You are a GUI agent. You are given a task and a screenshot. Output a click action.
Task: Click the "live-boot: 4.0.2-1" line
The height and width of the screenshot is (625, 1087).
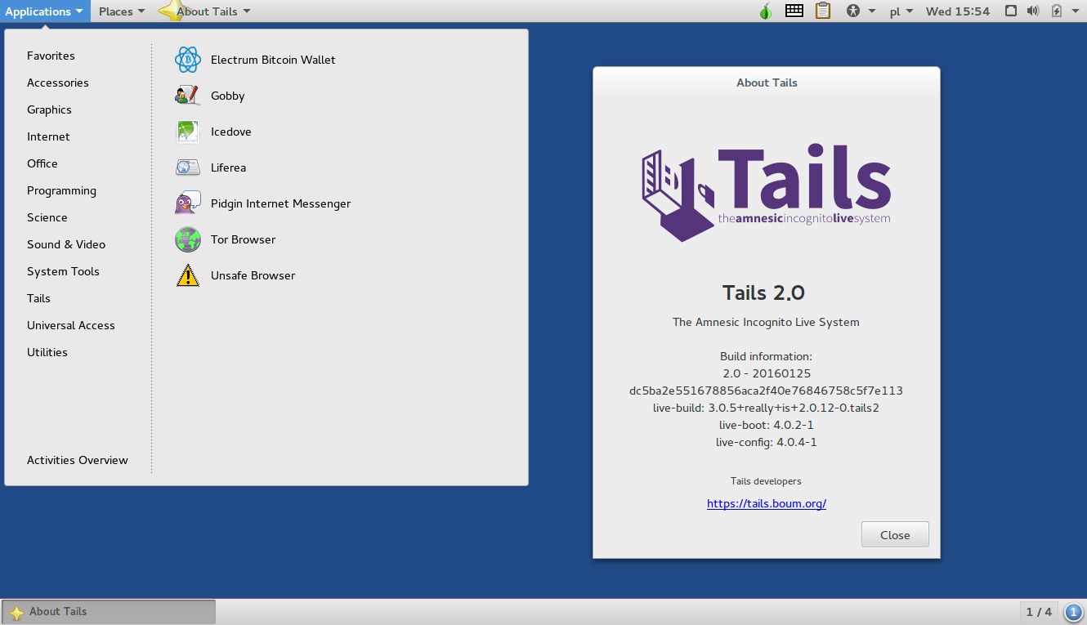click(767, 425)
